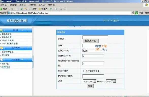Click the History toolbar icon
Image resolution: width=149 pixels, height=97 pixels.
[x=51, y=9]
